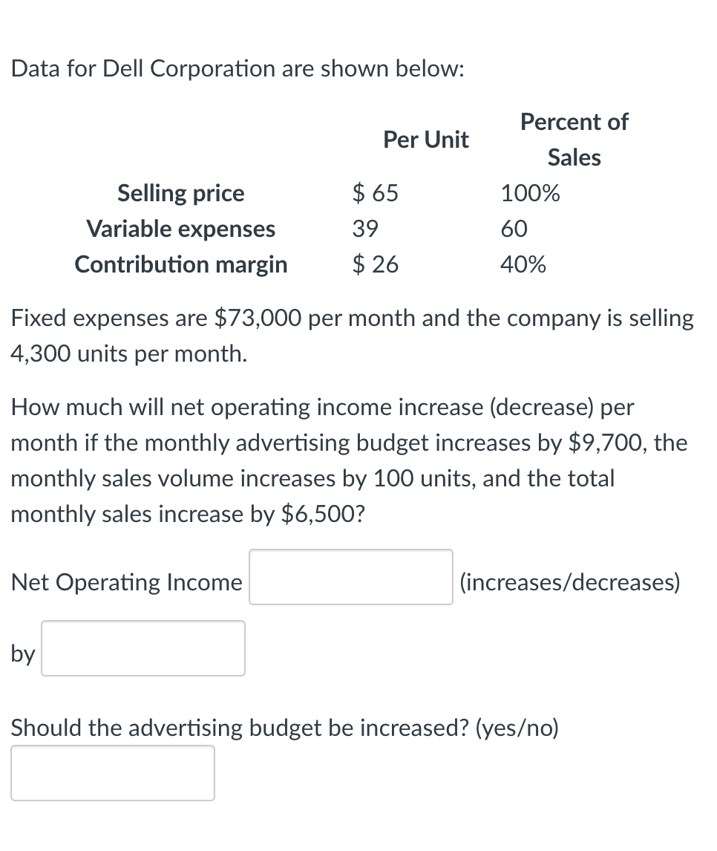
Task: Select the fixed expenses paragraph text
Action: click(x=352, y=336)
